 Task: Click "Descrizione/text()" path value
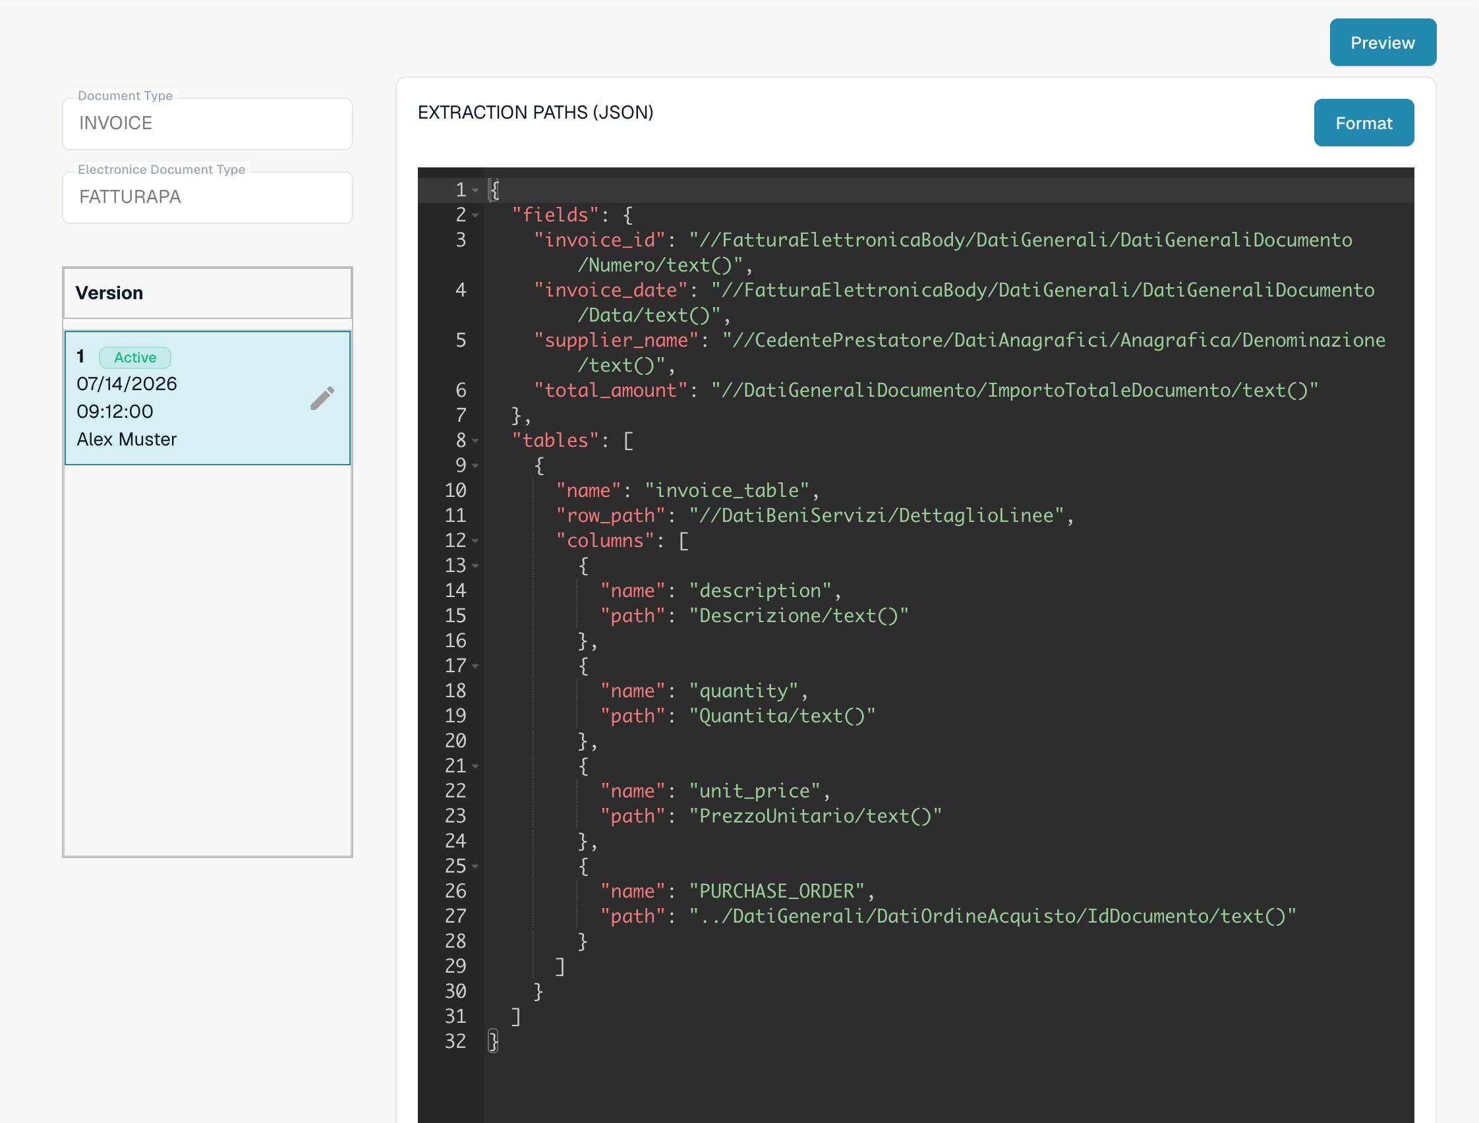pyautogui.click(x=798, y=616)
